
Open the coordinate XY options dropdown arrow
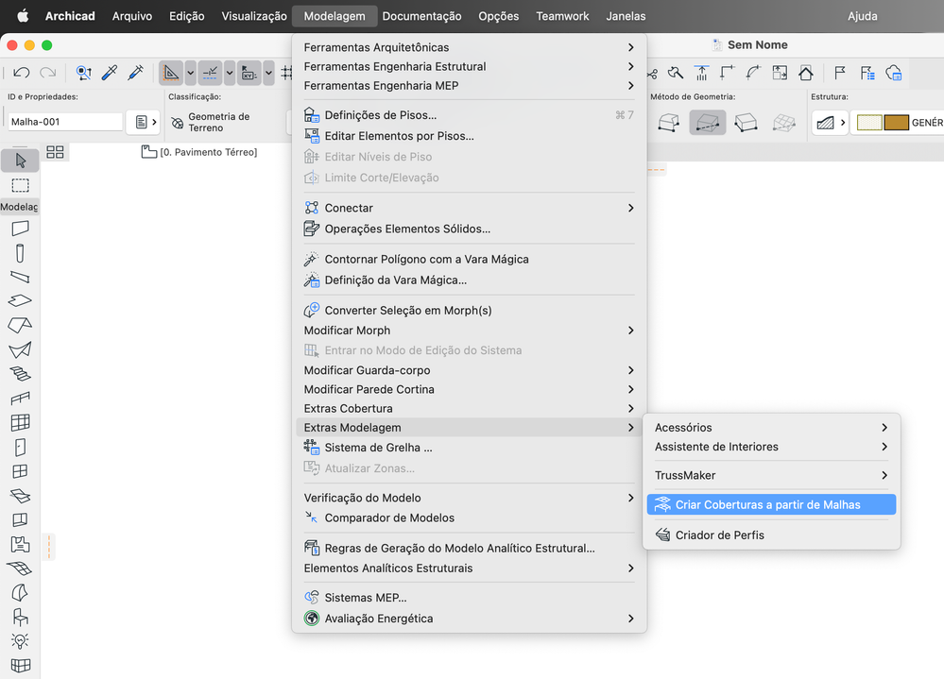click(268, 74)
